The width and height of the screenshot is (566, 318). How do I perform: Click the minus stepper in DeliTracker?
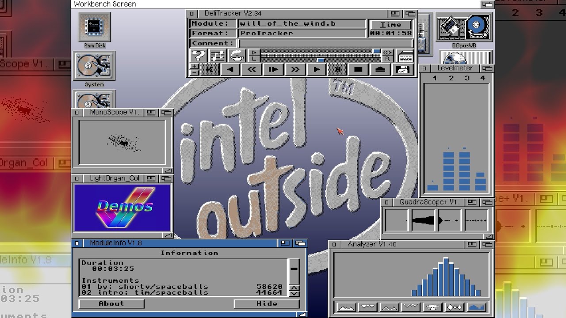[194, 72]
